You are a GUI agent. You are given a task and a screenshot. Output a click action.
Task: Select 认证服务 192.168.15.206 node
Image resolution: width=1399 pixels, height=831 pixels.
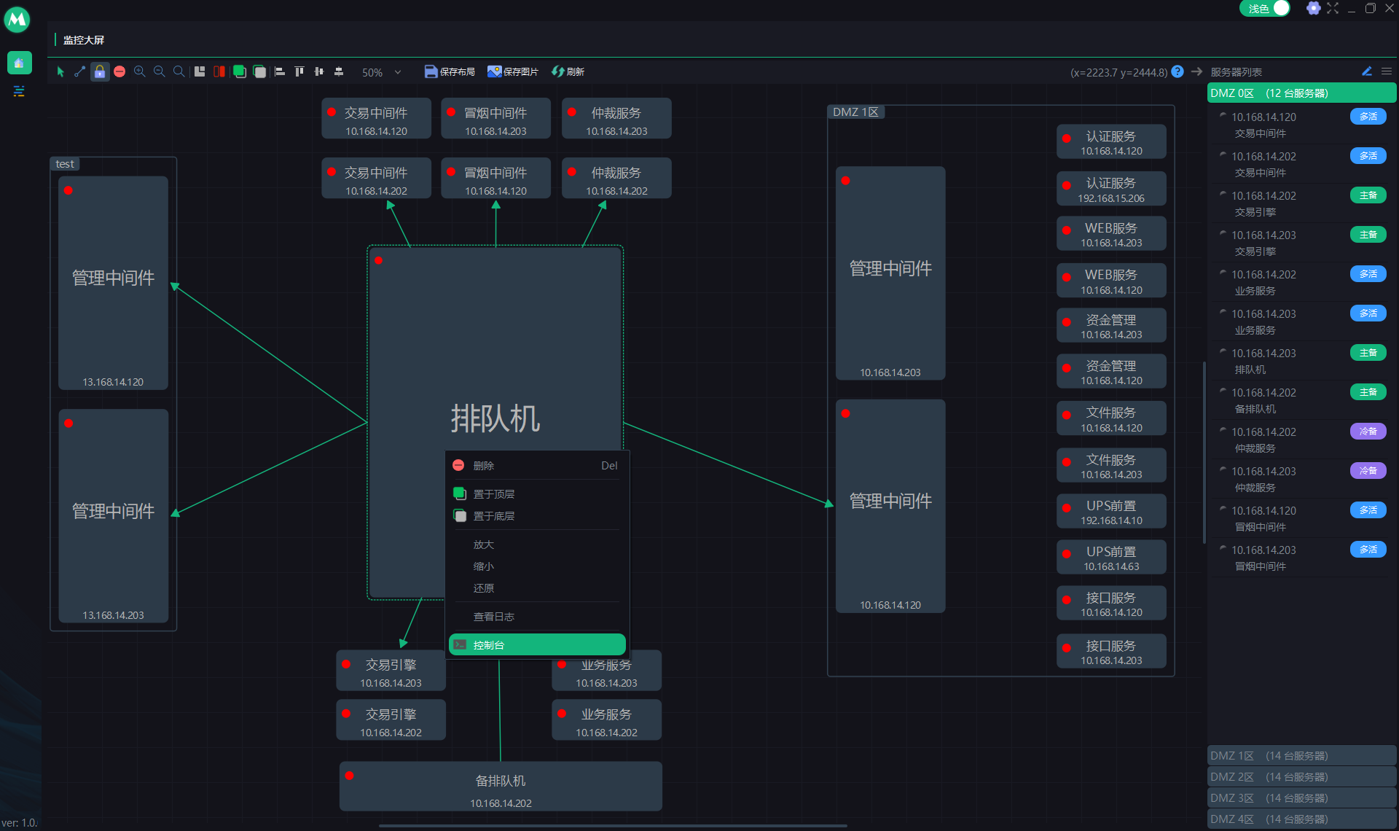tap(1111, 190)
